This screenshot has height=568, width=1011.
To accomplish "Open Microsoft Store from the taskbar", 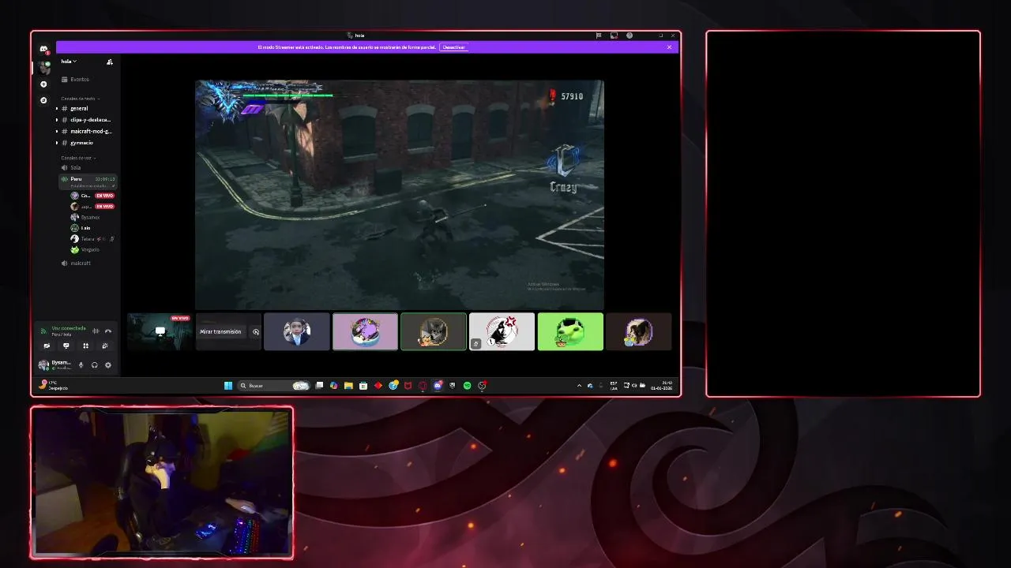I will click(x=363, y=386).
